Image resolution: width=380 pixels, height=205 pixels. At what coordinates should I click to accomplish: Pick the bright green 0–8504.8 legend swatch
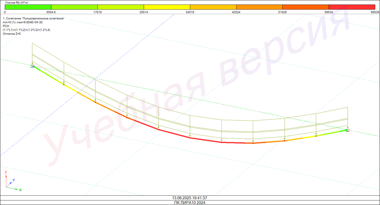tap(28, 7)
